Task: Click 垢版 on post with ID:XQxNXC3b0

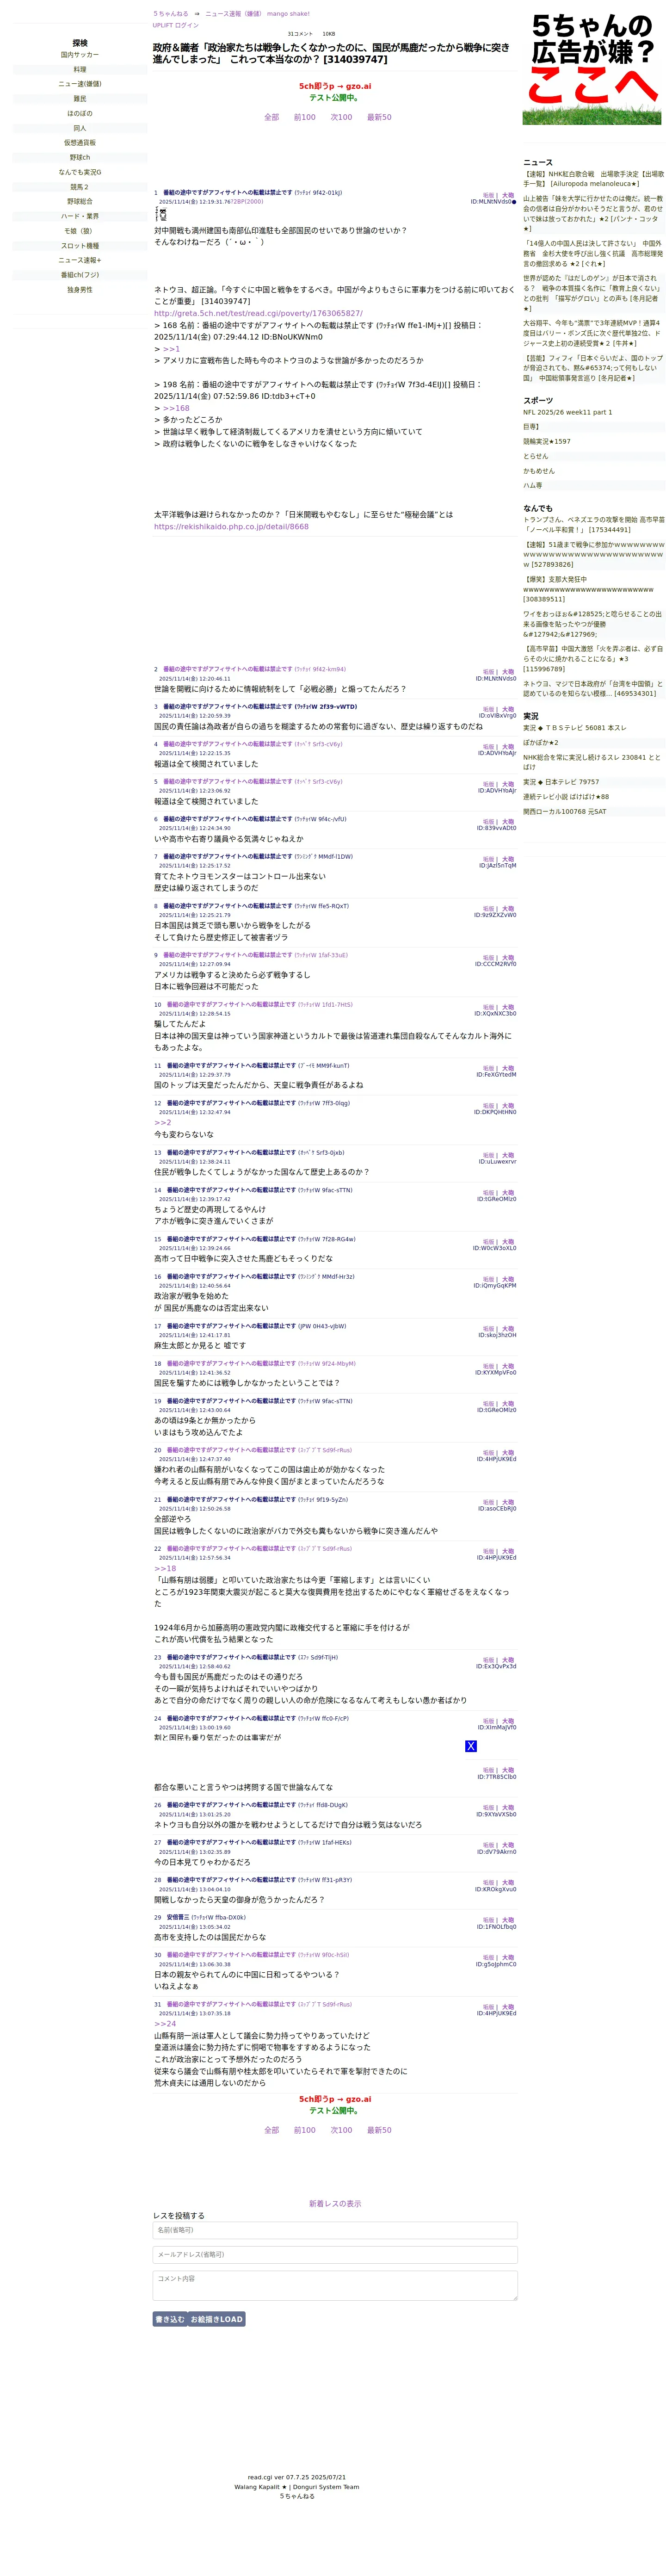Action: click(x=488, y=1008)
